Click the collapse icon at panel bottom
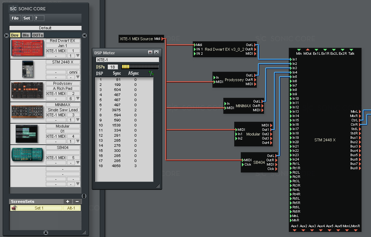The image size is (371, 237). coord(46,233)
